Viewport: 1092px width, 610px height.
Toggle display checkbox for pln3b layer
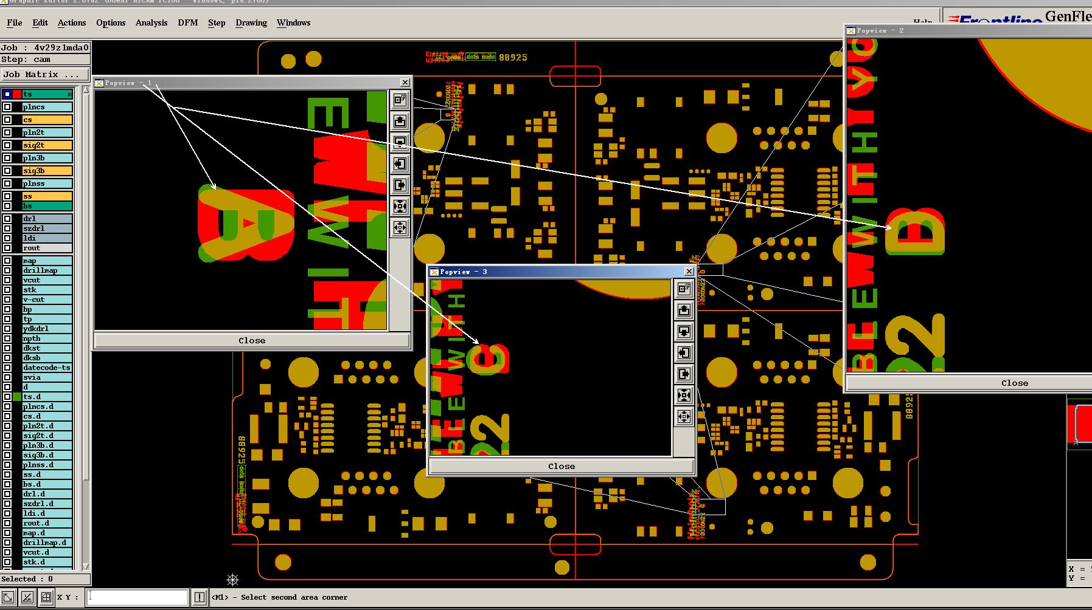(x=7, y=158)
